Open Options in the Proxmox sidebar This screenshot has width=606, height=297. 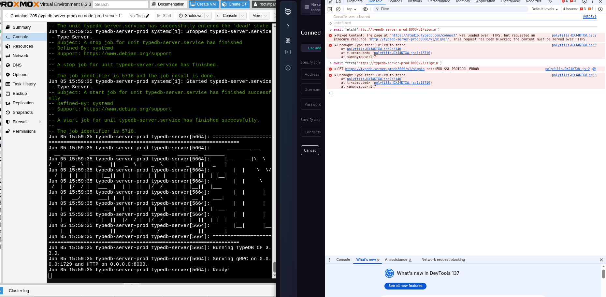tap(20, 75)
